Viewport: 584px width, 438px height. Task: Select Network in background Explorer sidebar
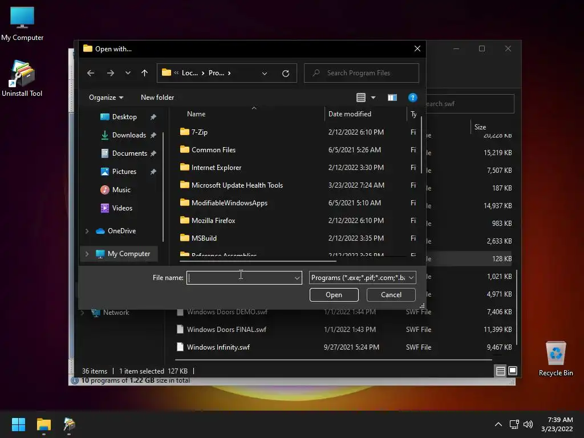click(x=116, y=313)
